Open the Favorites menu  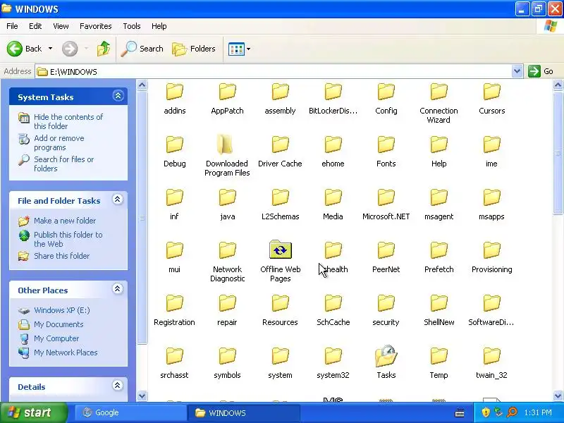click(96, 26)
